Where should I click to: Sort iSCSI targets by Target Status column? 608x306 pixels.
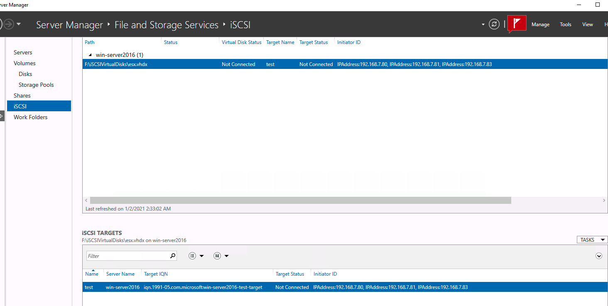pos(290,274)
